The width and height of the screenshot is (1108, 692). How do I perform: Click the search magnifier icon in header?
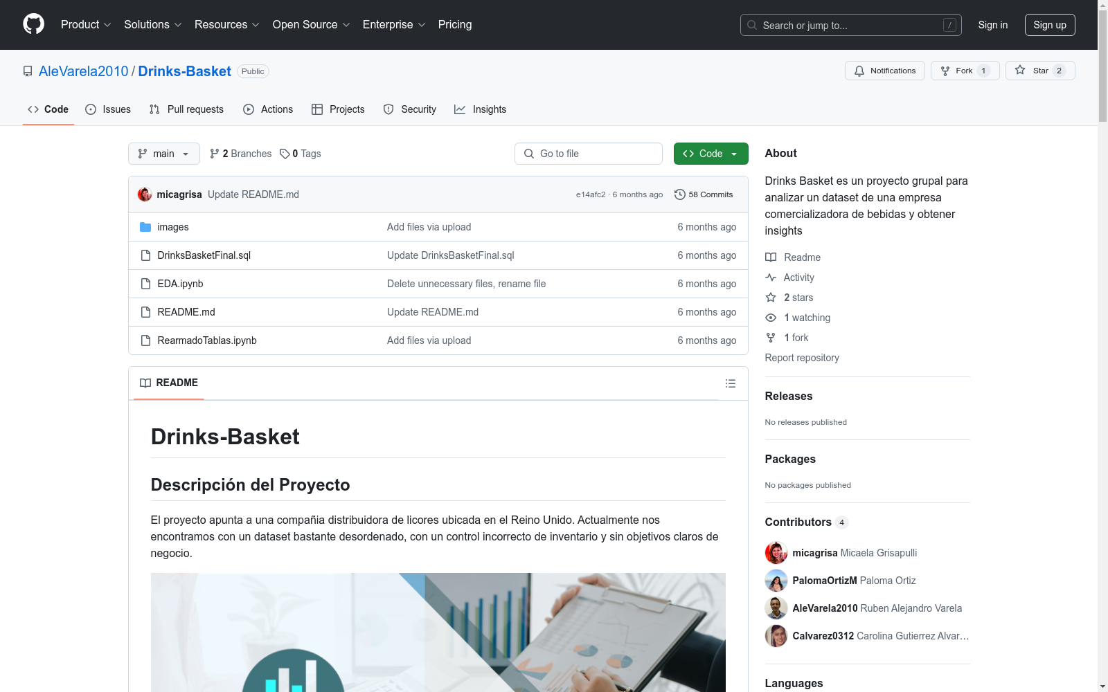752,25
